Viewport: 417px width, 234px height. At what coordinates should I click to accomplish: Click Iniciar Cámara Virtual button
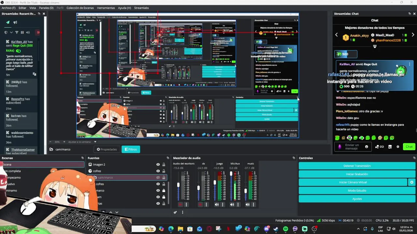(353, 182)
